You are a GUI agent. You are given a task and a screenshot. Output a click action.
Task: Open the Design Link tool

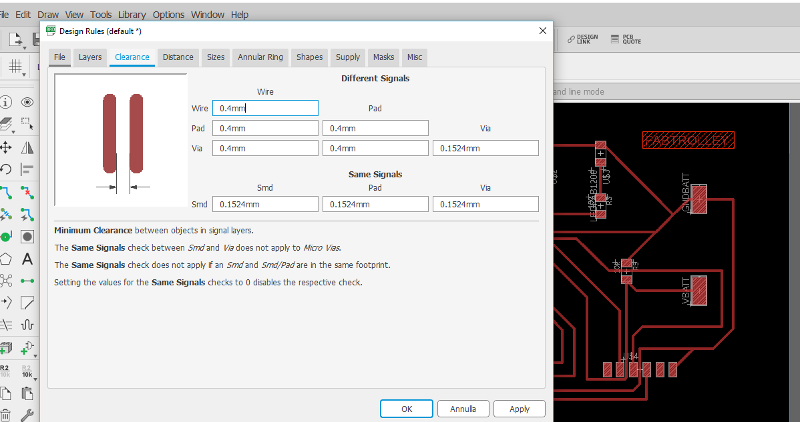coord(583,39)
